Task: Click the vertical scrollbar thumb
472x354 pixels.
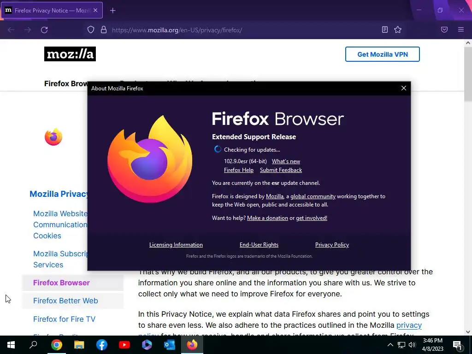Action: point(468,74)
